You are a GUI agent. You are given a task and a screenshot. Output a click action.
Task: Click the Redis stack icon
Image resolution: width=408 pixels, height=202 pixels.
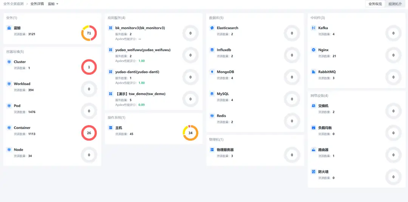point(212,116)
